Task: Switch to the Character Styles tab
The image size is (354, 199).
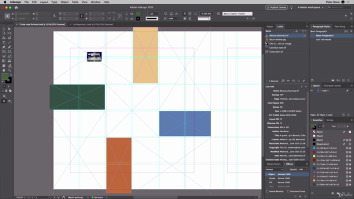Action: (332, 86)
